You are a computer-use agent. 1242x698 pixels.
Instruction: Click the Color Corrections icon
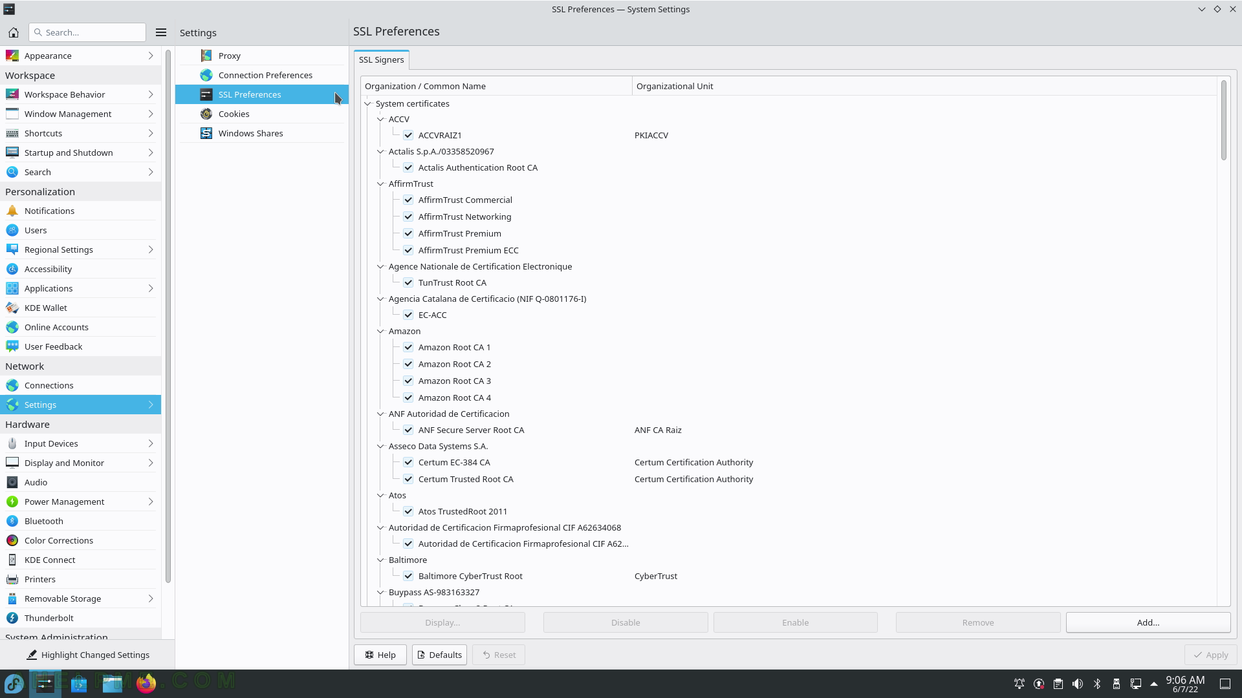tap(12, 540)
